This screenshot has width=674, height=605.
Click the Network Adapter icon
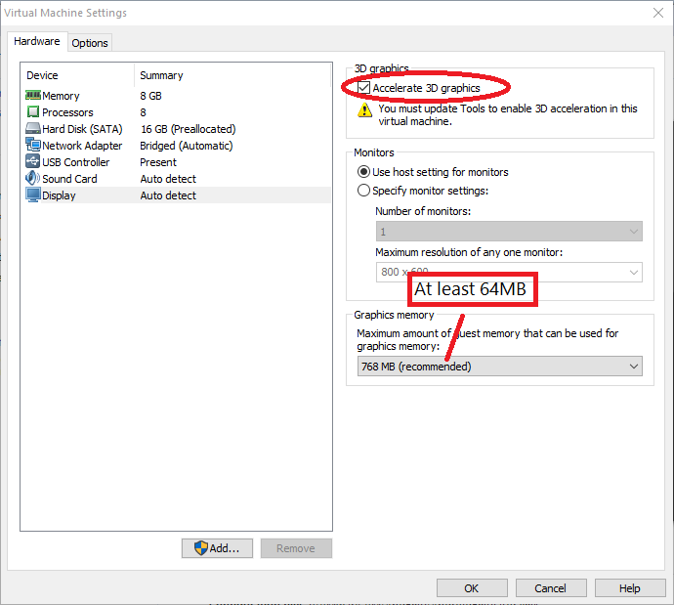point(33,146)
